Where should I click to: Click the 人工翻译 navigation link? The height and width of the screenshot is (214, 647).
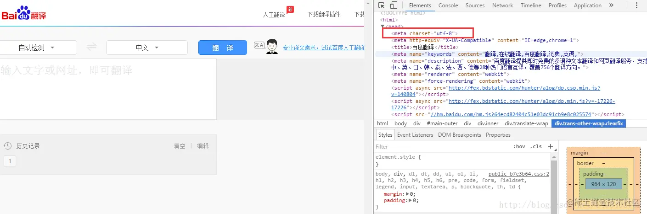[x=274, y=14]
